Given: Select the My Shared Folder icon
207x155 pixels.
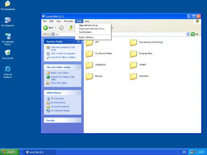Looking at the screenshot, I should pos(89,54).
